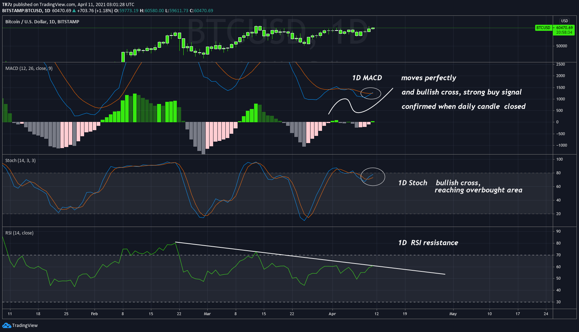Click the 2500 MACD axis label

tap(560, 64)
